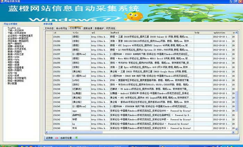The image size is (243, 147).
Task: Click the record count value 100
Action: tap(56, 138)
